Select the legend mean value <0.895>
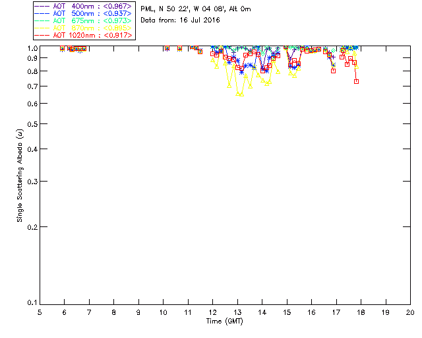The width and height of the screenshot is (422, 338). pos(117,28)
